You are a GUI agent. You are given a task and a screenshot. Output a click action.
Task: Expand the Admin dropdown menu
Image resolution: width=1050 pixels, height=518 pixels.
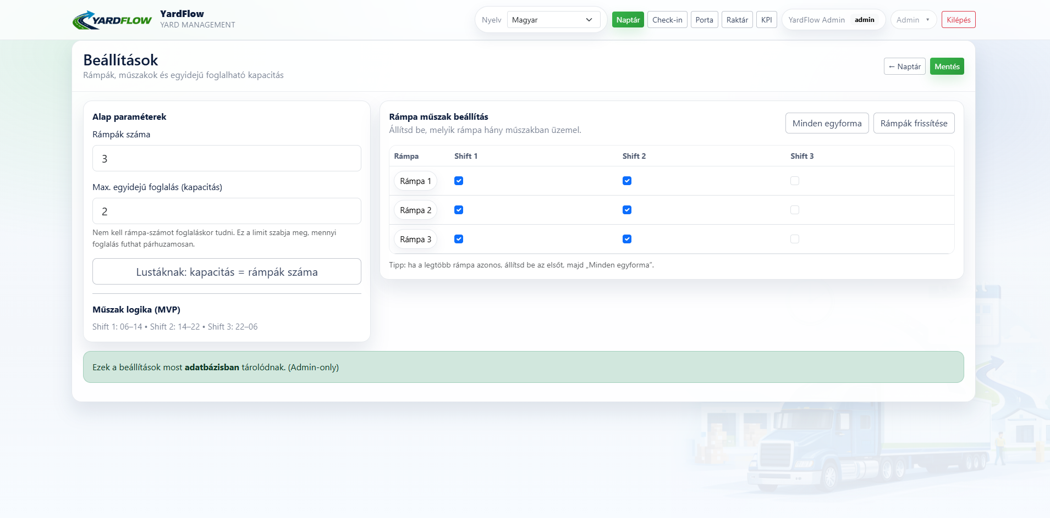tap(913, 20)
